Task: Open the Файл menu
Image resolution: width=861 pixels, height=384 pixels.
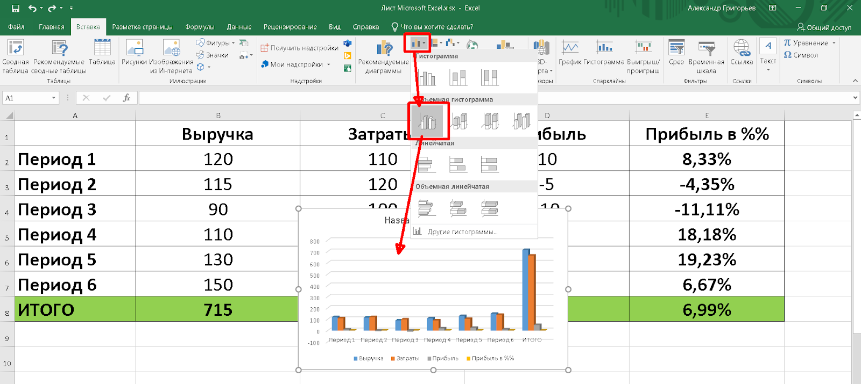Action: click(x=16, y=27)
